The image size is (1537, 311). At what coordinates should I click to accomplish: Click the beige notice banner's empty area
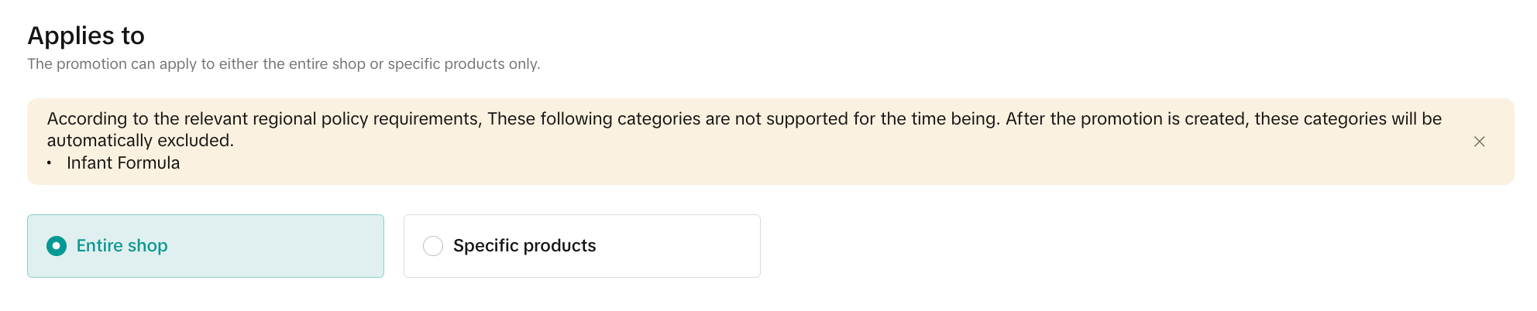(775, 163)
